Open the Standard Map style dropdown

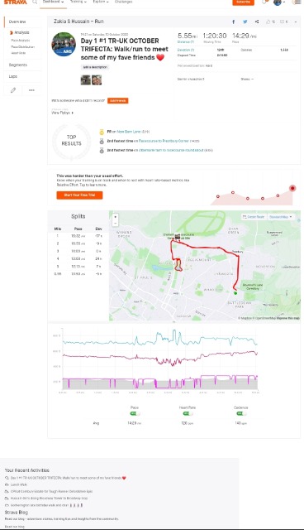click(x=281, y=217)
